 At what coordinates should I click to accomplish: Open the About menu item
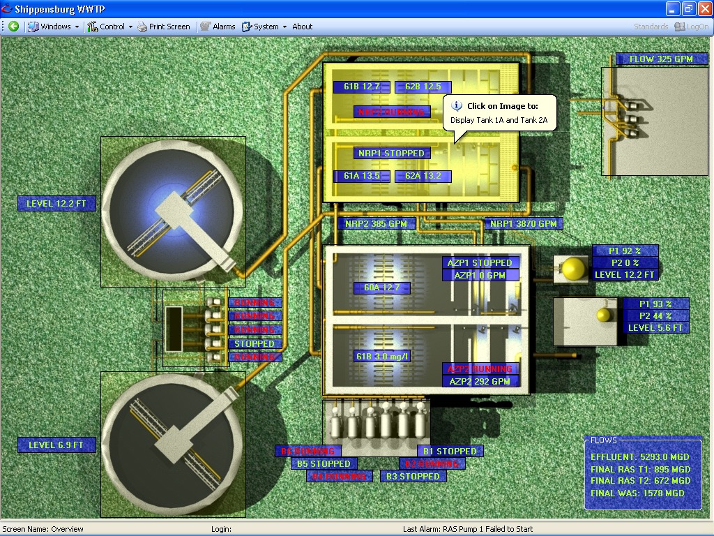(x=303, y=27)
